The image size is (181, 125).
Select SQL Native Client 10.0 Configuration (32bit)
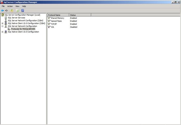click(x=26, y=23)
